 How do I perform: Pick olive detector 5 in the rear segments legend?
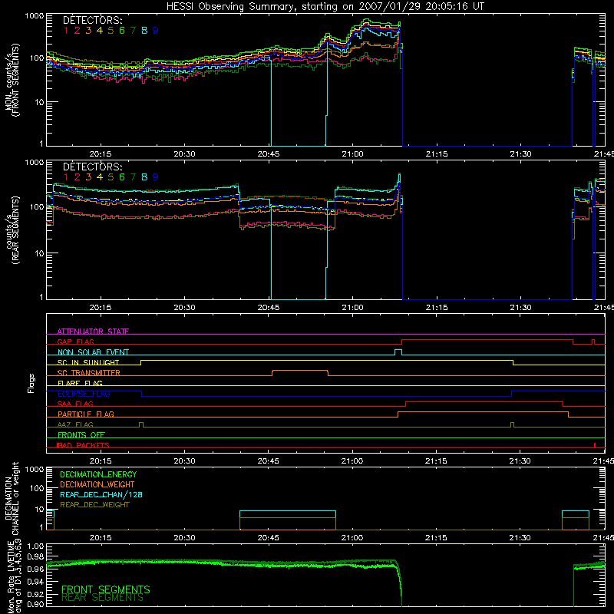coord(111,177)
